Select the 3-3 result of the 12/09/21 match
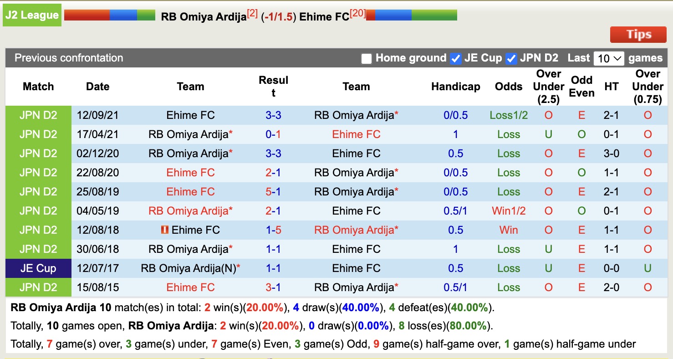 (x=273, y=115)
